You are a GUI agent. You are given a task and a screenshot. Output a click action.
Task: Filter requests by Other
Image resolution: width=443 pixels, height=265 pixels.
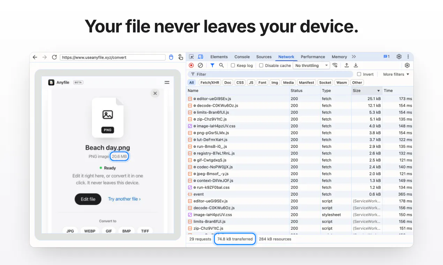(x=357, y=83)
